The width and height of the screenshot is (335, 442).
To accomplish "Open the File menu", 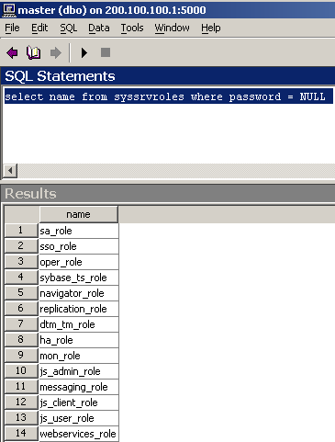I will click(12, 28).
